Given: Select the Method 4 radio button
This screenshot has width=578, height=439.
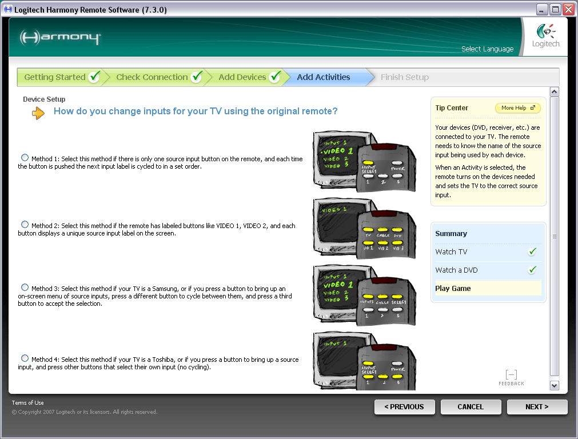Looking at the screenshot, I should pos(25,358).
